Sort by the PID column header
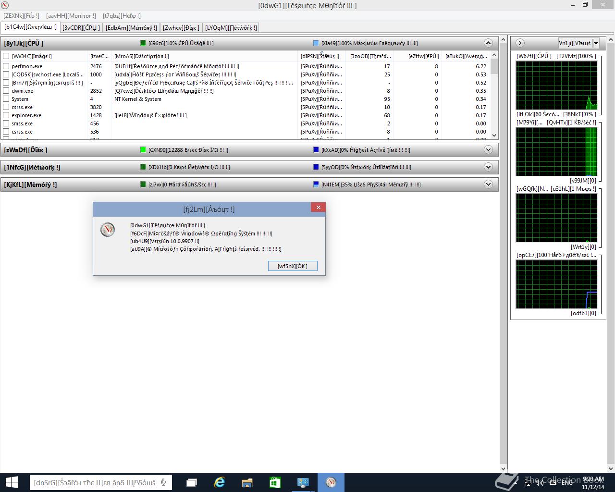 pos(99,56)
